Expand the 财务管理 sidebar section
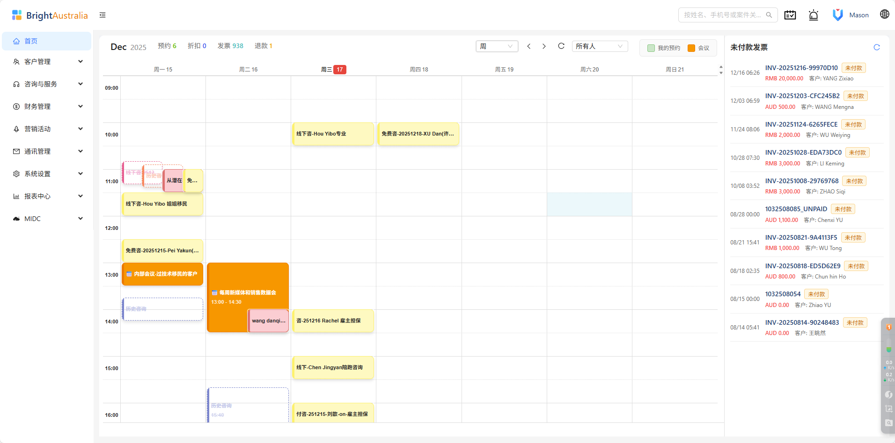 (47, 106)
